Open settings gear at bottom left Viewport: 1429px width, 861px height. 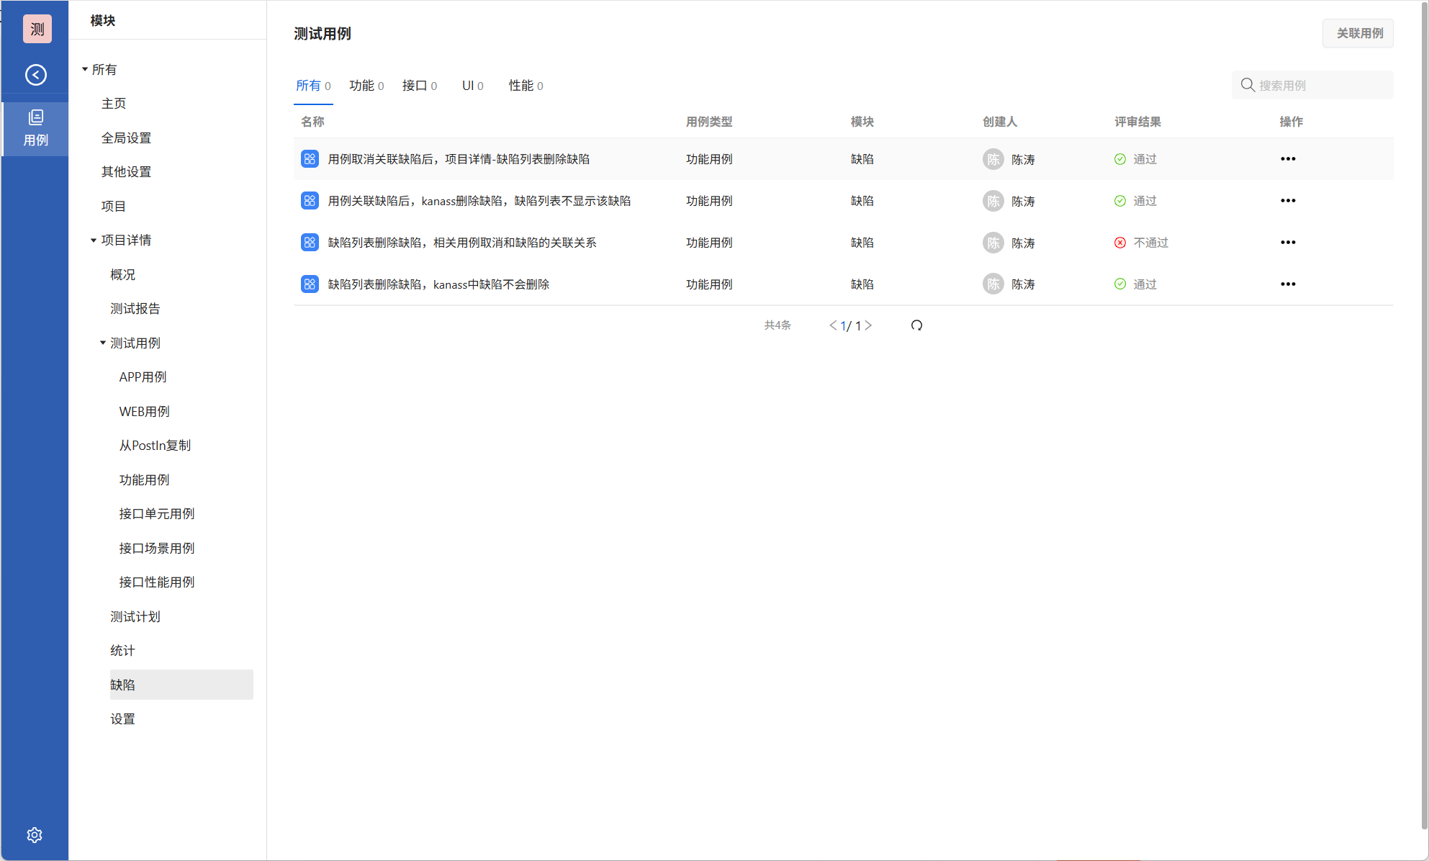35,834
